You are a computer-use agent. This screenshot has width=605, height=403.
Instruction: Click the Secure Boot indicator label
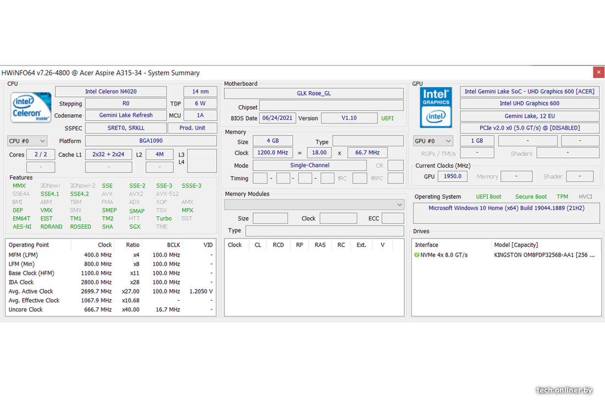click(531, 197)
